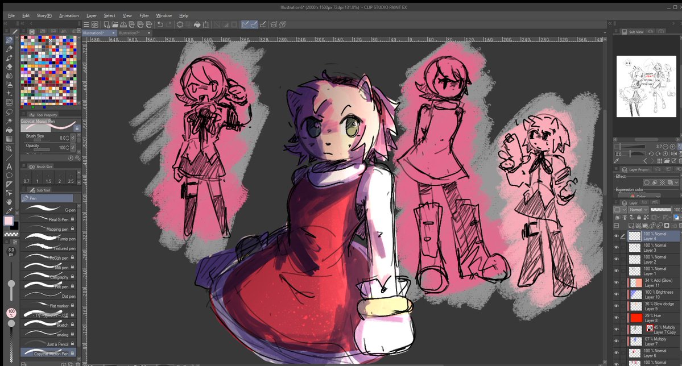The image size is (682, 366).
Task: Open the Layer menu
Action: point(92,16)
